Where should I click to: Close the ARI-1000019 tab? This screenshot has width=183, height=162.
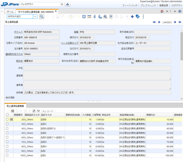[56, 11]
